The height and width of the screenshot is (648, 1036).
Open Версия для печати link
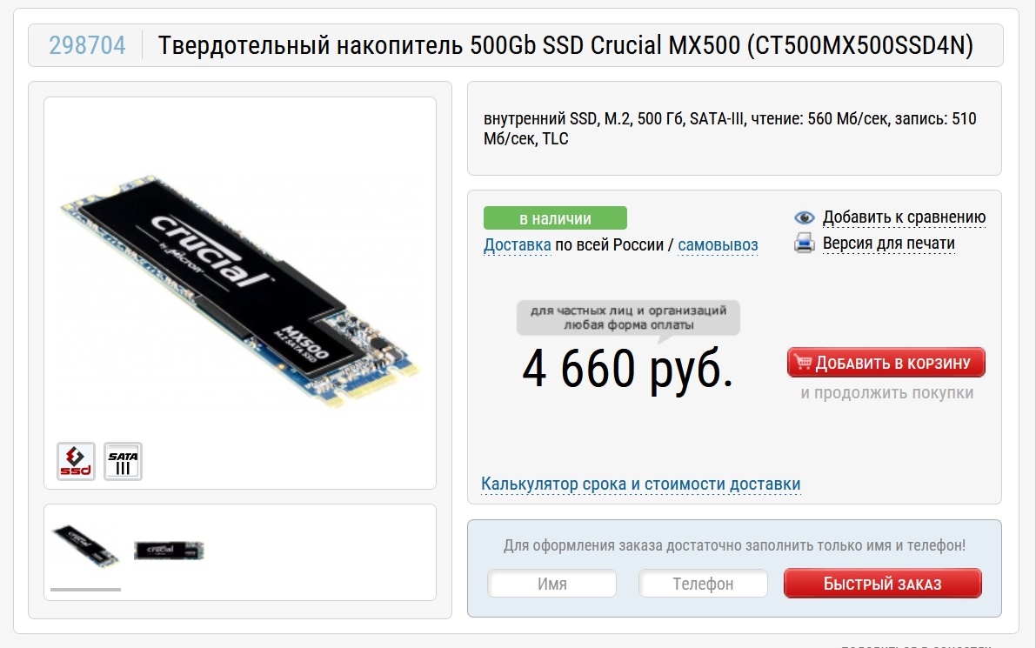pos(889,243)
